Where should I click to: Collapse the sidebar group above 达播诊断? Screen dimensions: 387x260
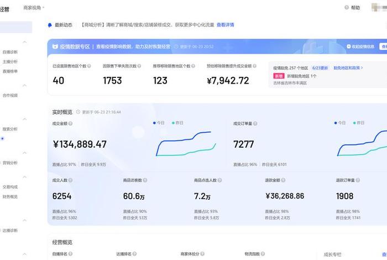pos(25,220)
